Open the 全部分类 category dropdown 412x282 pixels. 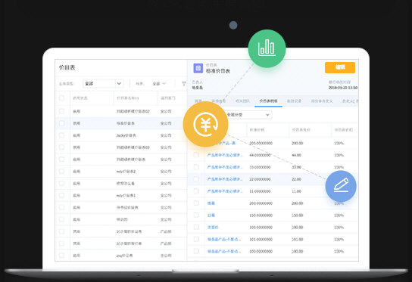[248, 115]
